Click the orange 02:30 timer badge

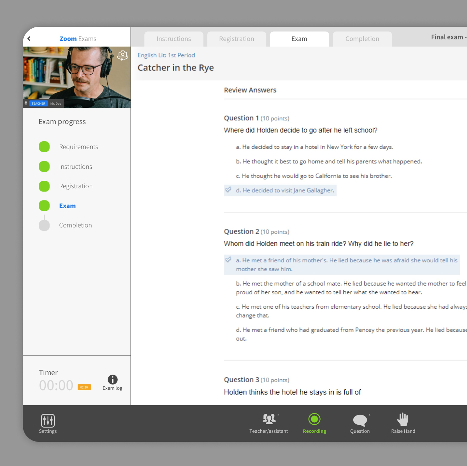click(84, 387)
